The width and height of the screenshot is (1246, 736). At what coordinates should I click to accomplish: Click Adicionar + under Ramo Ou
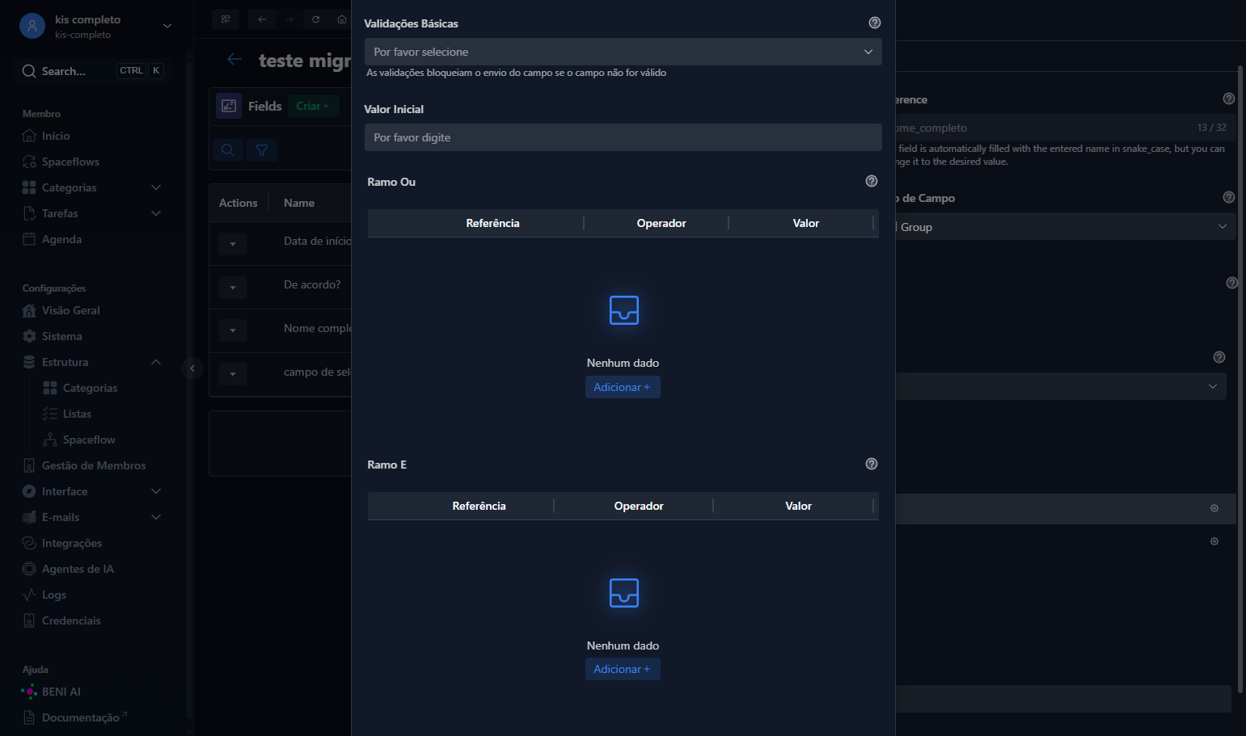point(623,387)
